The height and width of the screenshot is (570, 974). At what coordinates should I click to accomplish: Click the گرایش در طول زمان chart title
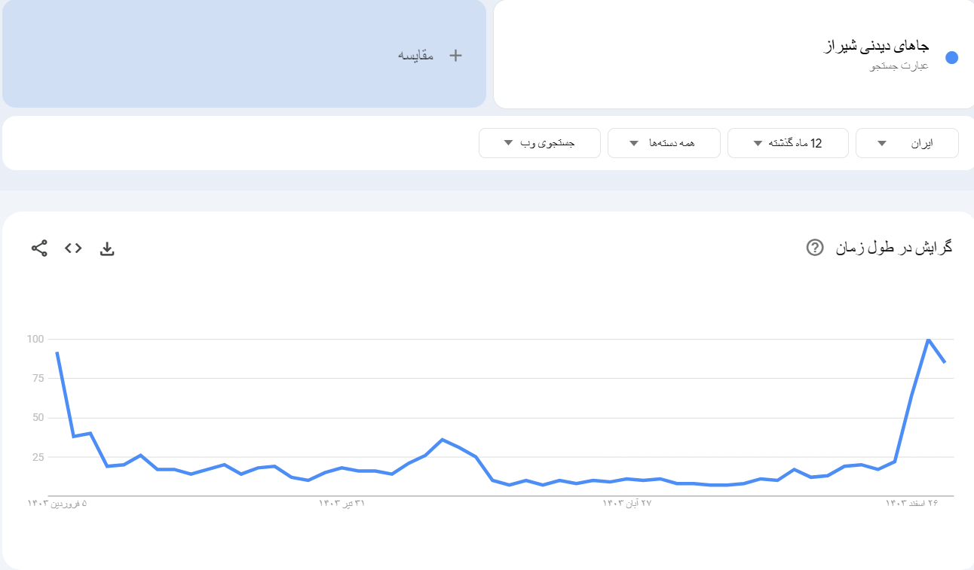pyautogui.click(x=893, y=247)
